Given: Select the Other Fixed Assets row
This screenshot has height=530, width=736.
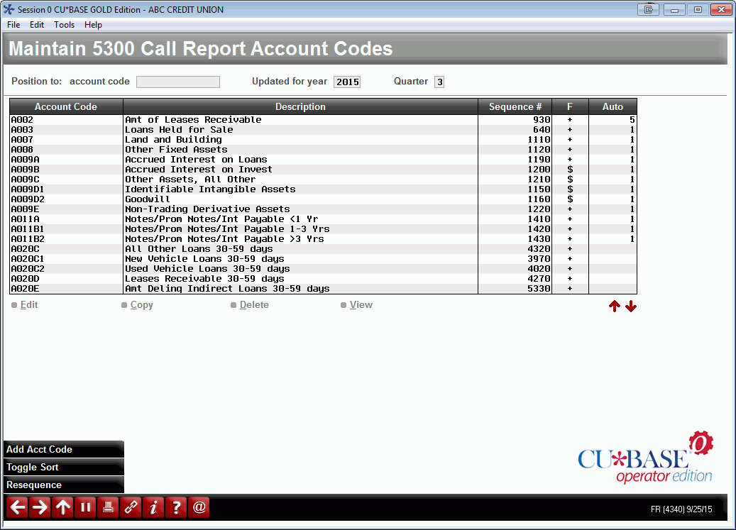Looking at the screenshot, I should coord(323,150).
